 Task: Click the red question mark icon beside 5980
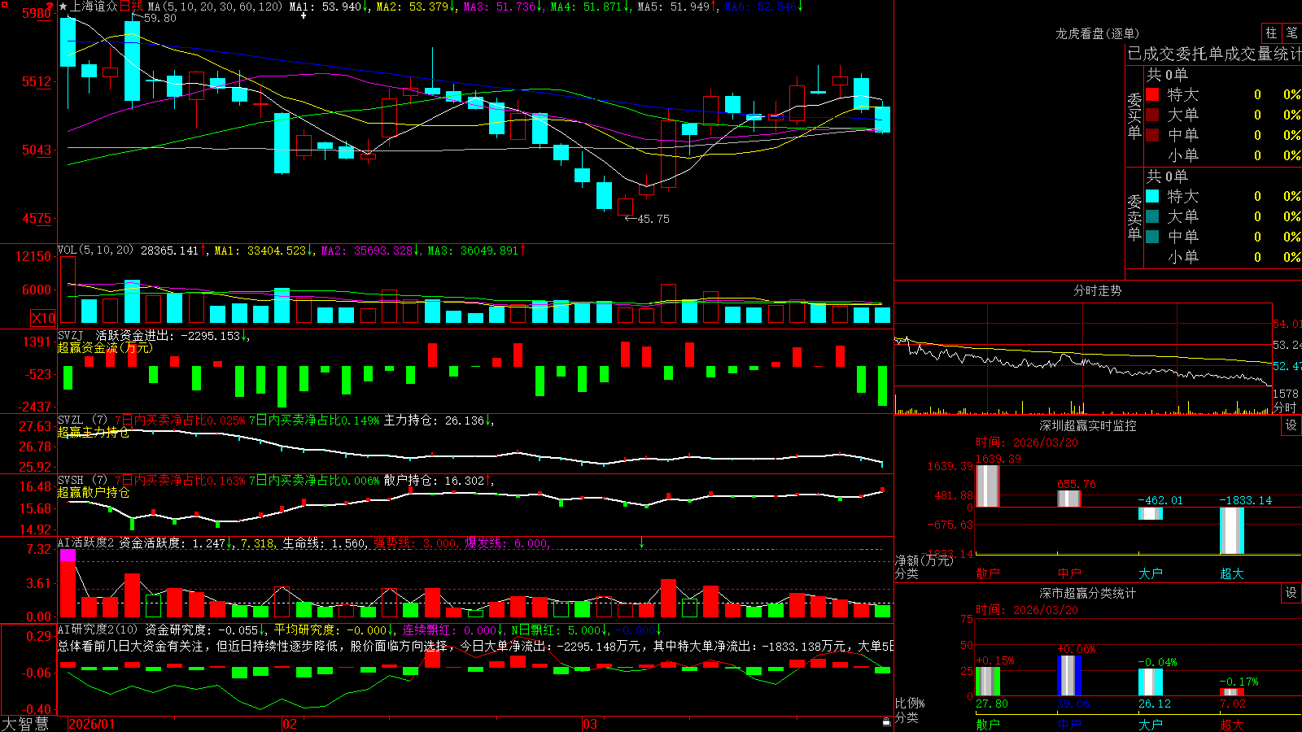click(50, 7)
